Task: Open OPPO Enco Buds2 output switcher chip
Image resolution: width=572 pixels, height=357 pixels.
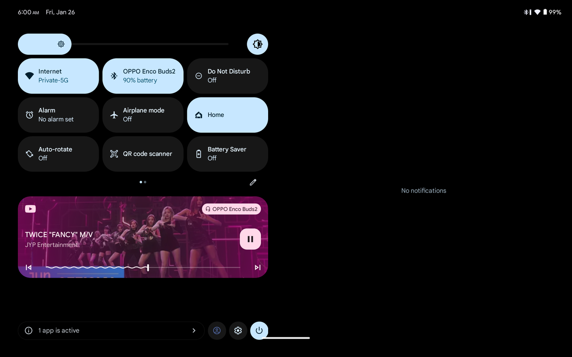Action: (x=231, y=209)
